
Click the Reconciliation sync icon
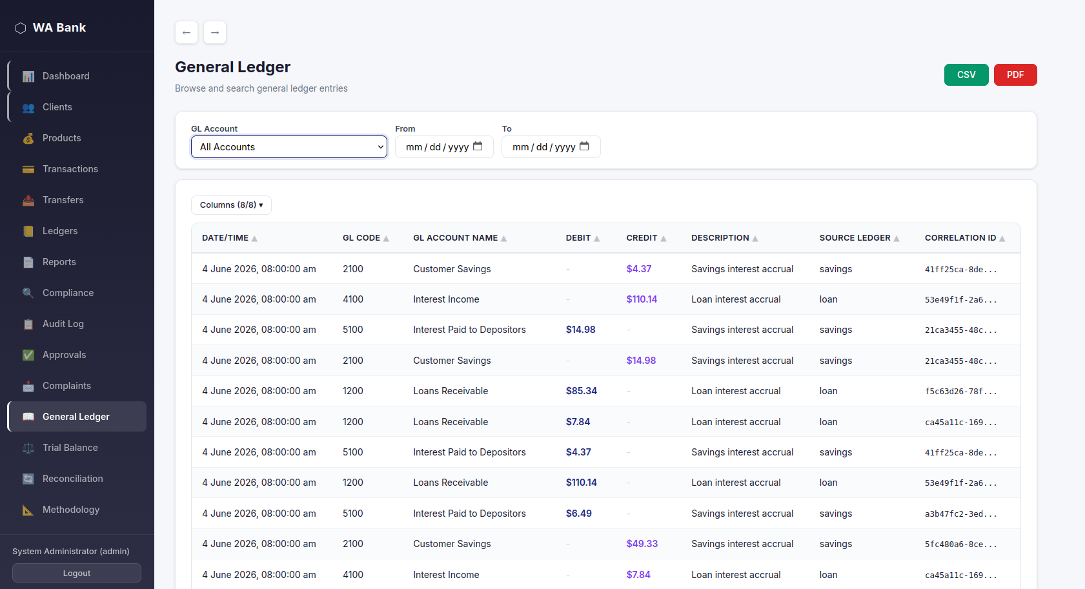[28, 479]
